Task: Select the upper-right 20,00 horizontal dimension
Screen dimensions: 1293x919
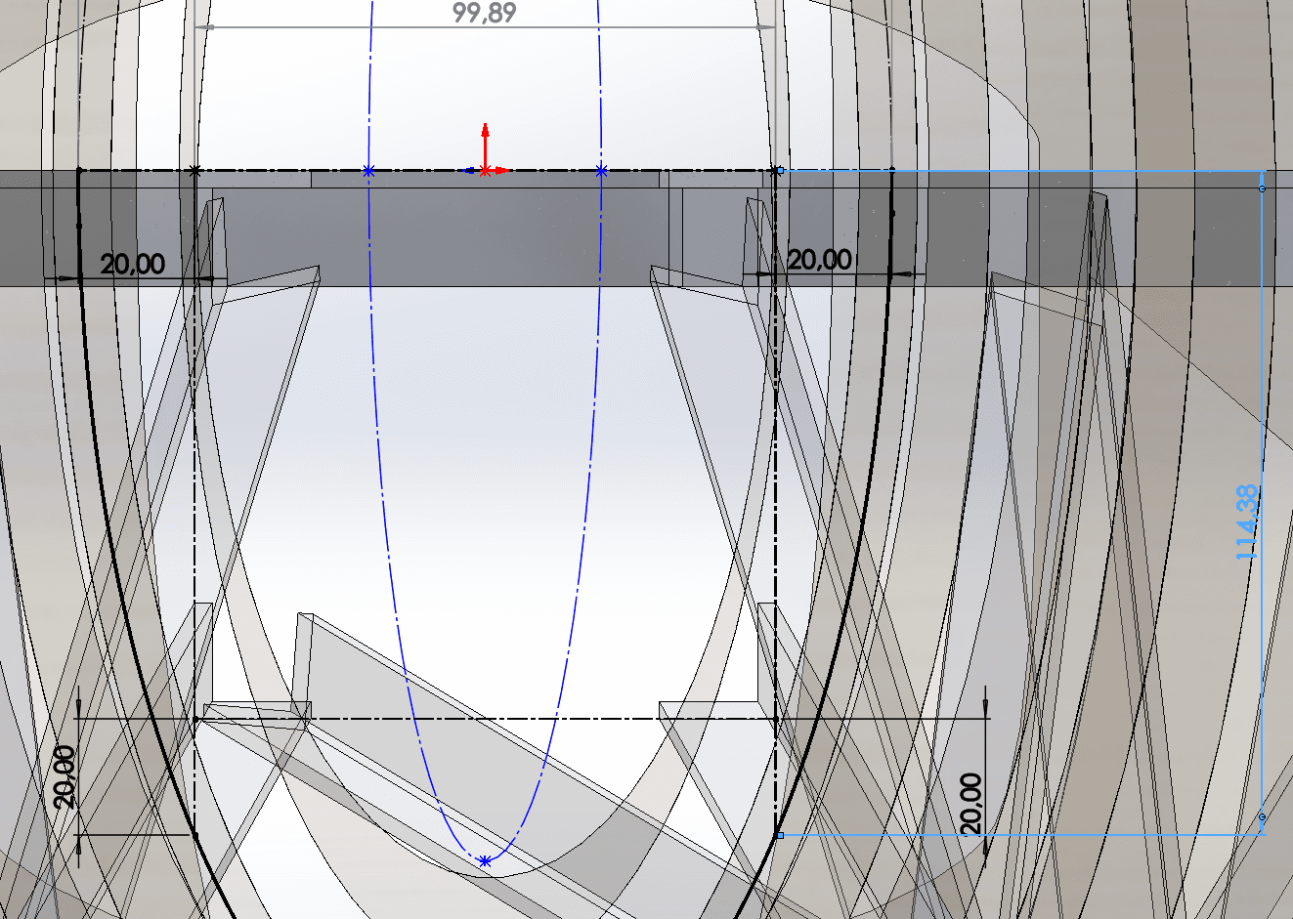Action: pyautogui.click(x=819, y=260)
